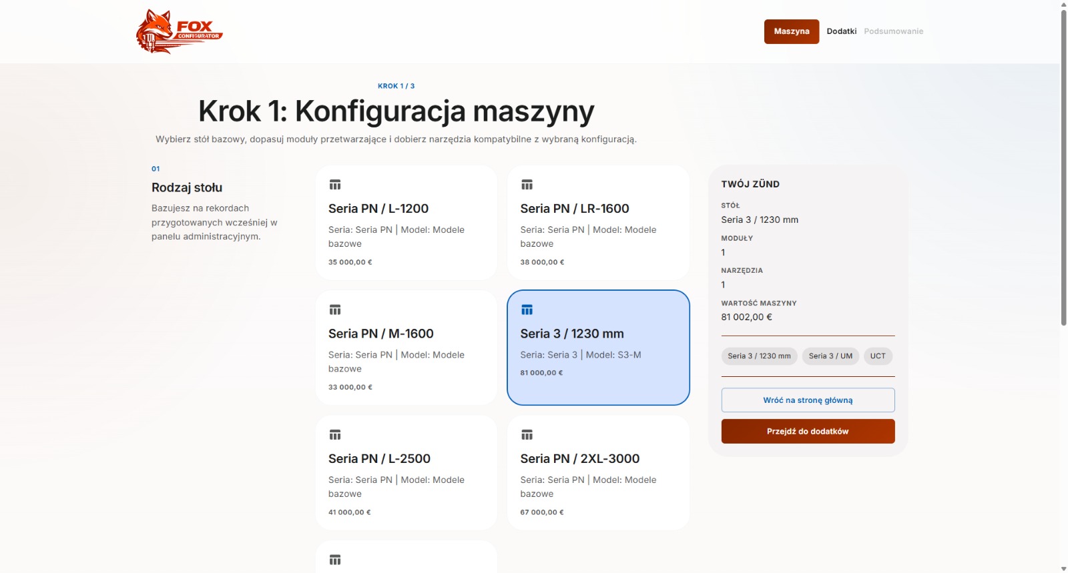
Task: Go to the Podsumowanie step
Action: click(x=894, y=31)
